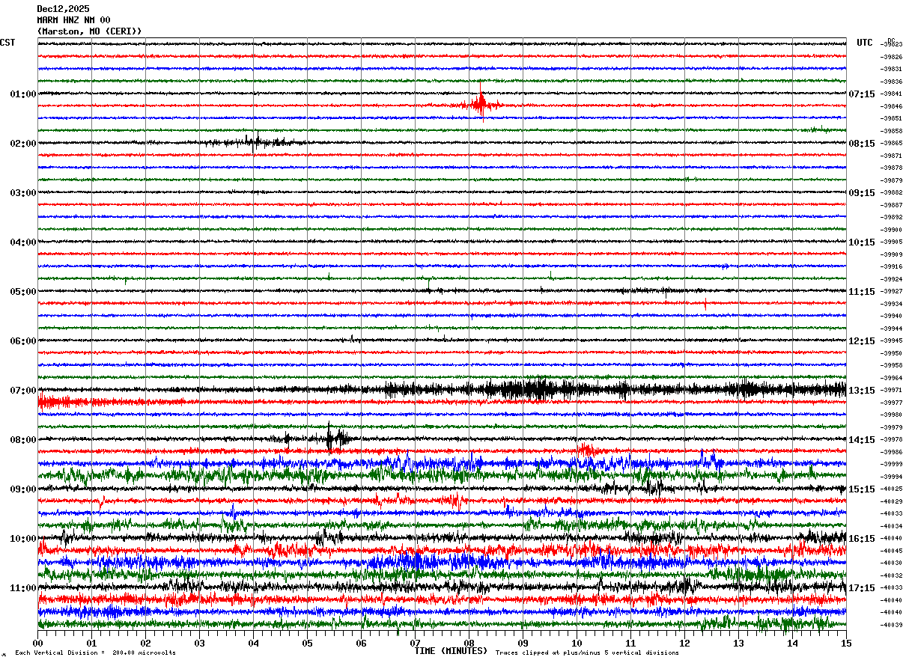906x663 pixels.
Task: Click DC offset value "-40025"
Action: point(892,489)
